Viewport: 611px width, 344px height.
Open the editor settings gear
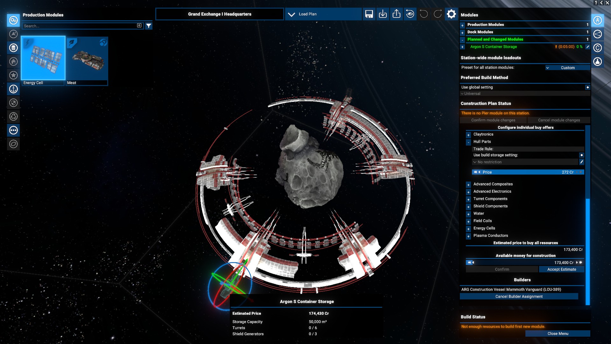(x=451, y=14)
